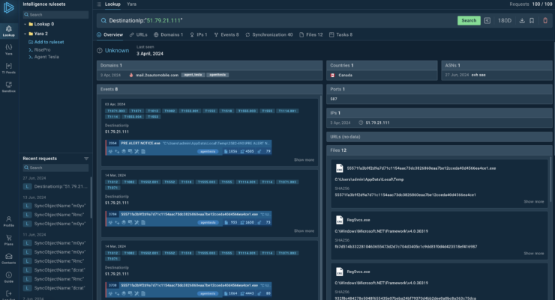Expand the Lookup 0 ruleset folder
The height and width of the screenshot is (300, 555).
23,24
